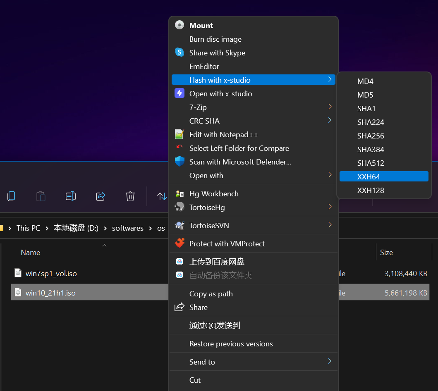The width and height of the screenshot is (438, 391).
Task: Click the paste clipboard toolbar icon
Action: [41, 196]
